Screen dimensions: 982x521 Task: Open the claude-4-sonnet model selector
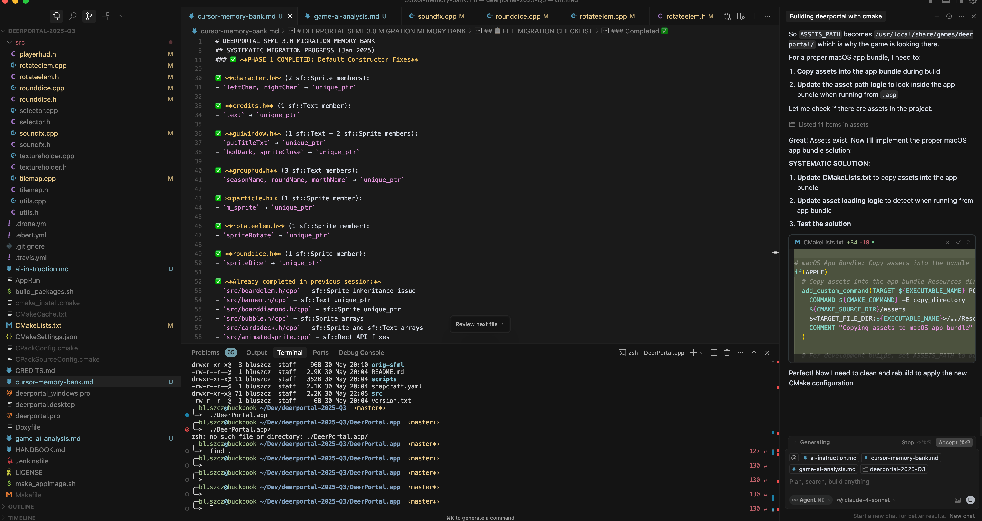coord(866,500)
